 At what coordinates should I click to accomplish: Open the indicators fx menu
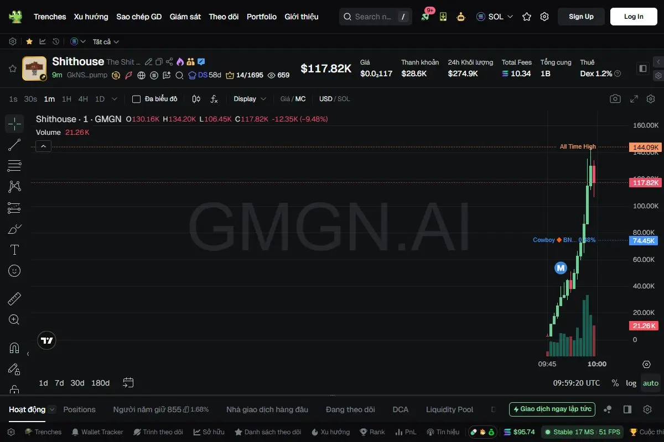[214, 99]
